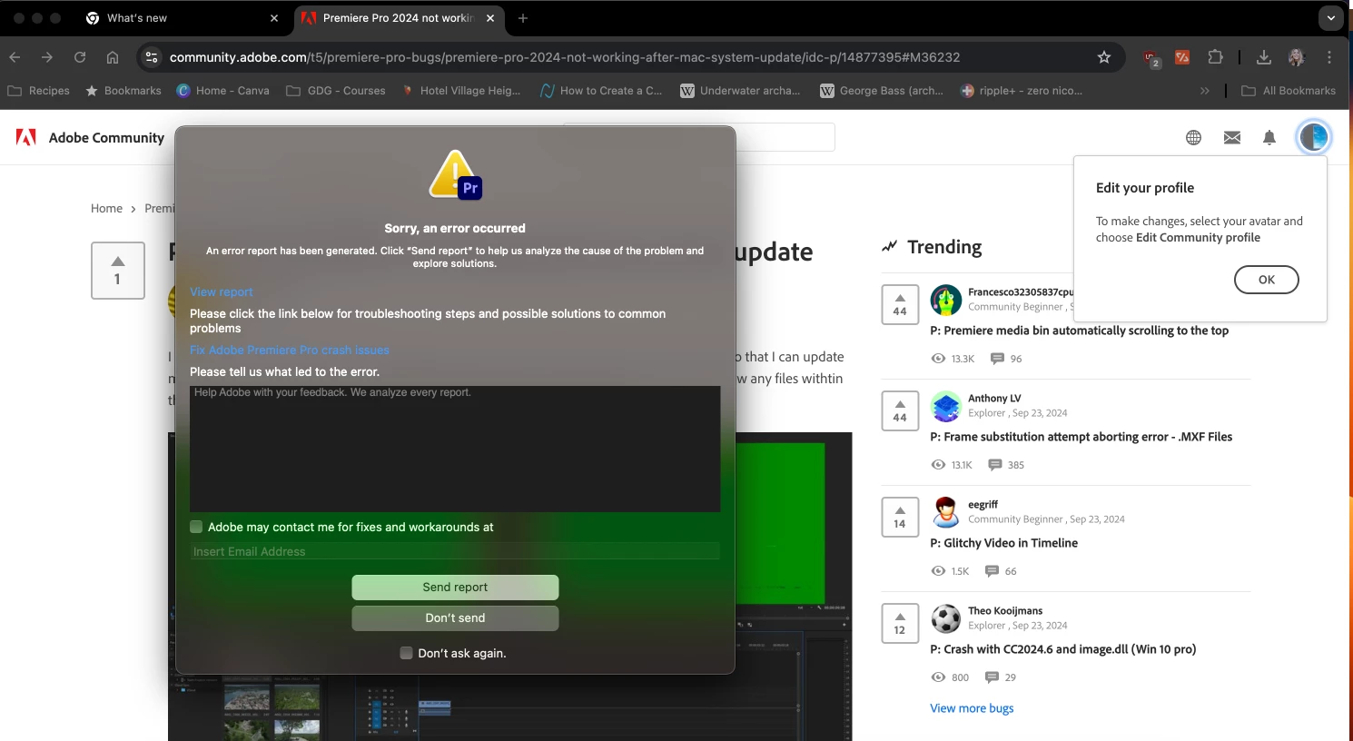The width and height of the screenshot is (1353, 741).
Task: Go to the browser home page
Action: tap(113, 57)
